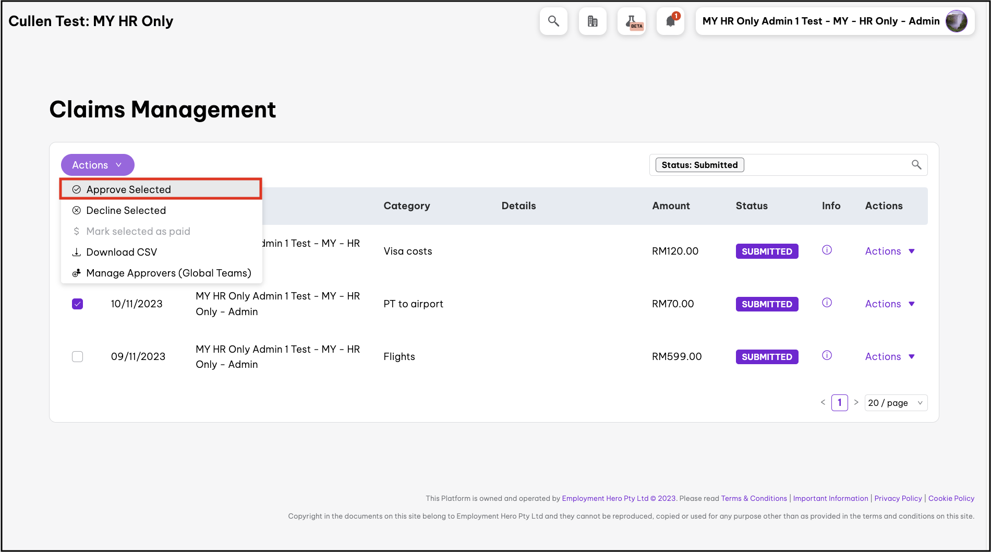Choose Download CSV from the menu

(122, 252)
